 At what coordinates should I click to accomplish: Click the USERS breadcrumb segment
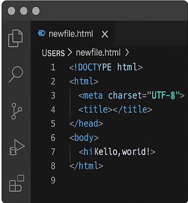click(53, 53)
